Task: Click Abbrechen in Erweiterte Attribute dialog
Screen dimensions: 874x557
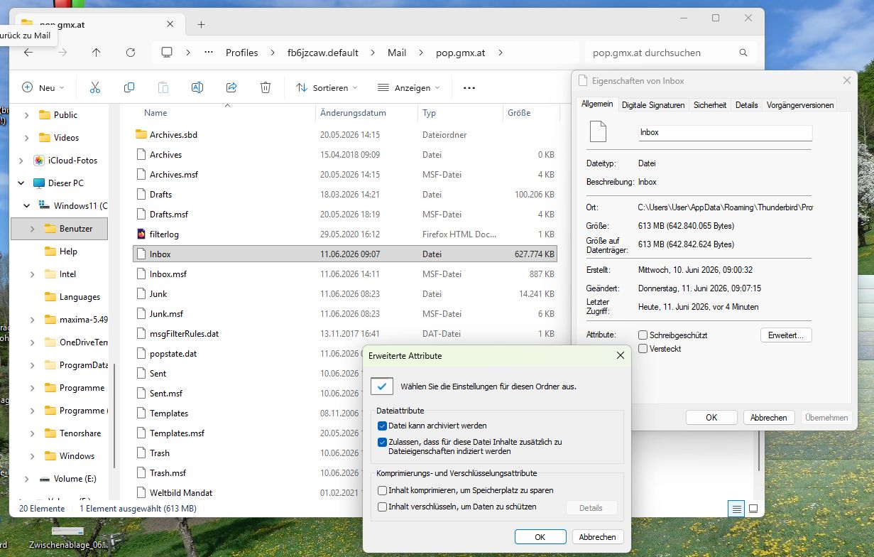Action: point(598,537)
